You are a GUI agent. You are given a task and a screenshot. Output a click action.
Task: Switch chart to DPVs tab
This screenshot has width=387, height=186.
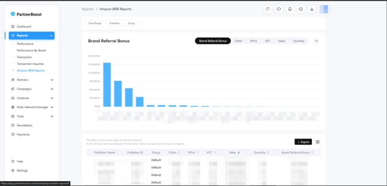253,41
